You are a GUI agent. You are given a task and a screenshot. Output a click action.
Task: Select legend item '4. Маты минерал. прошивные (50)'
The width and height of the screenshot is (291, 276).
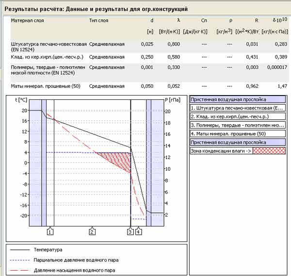point(238,134)
